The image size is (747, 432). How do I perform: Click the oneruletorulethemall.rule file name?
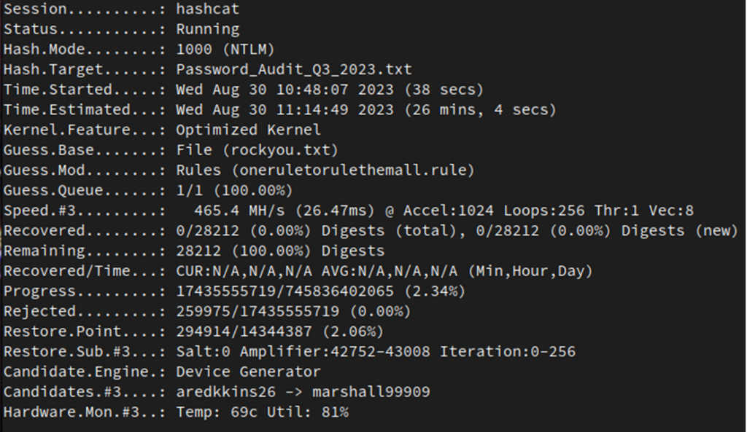pos(352,170)
